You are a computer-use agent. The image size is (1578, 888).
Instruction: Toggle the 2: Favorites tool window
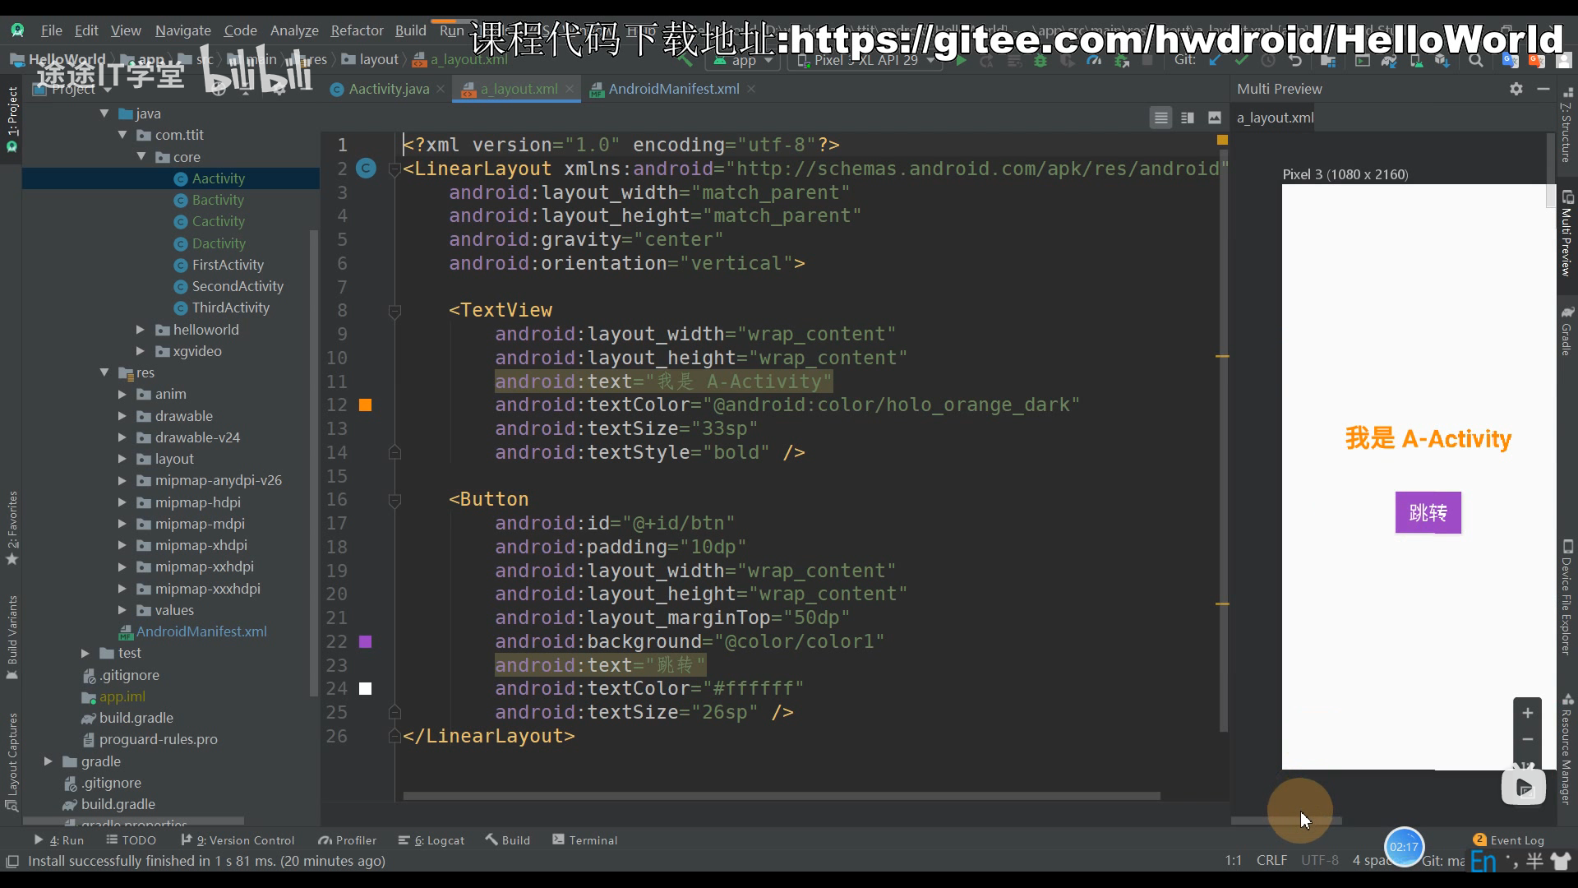[x=12, y=528]
